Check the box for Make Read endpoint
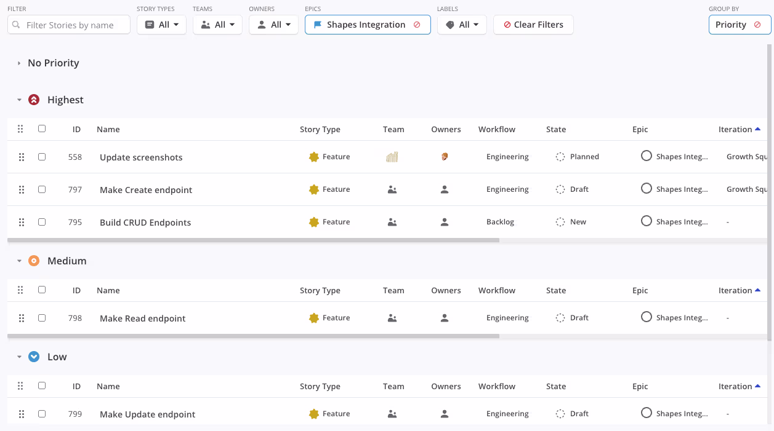The width and height of the screenshot is (774, 431). 42,318
